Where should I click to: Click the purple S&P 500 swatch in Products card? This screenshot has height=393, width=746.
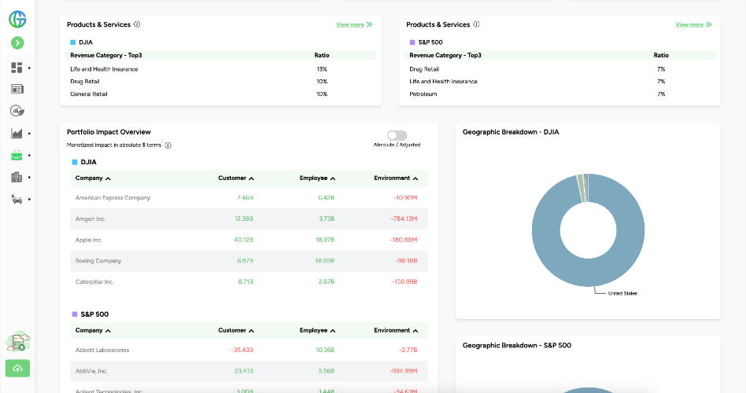point(412,42)
